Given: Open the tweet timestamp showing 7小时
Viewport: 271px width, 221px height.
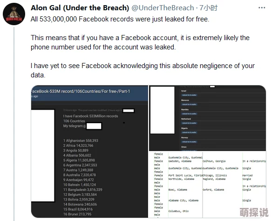Looking at the screenshot, I should [x=209, y=8].
